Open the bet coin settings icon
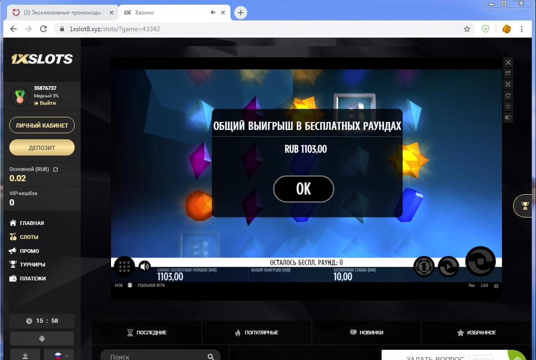The height and width of the screenshot is (360, 536). click(x=424, y=266)
